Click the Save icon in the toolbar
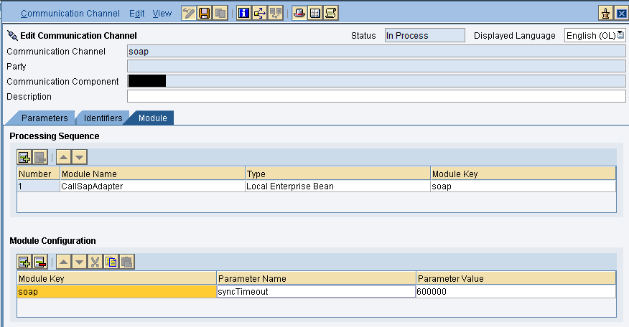Viewport: 629px width, 327px height. (x=205, y=13)
